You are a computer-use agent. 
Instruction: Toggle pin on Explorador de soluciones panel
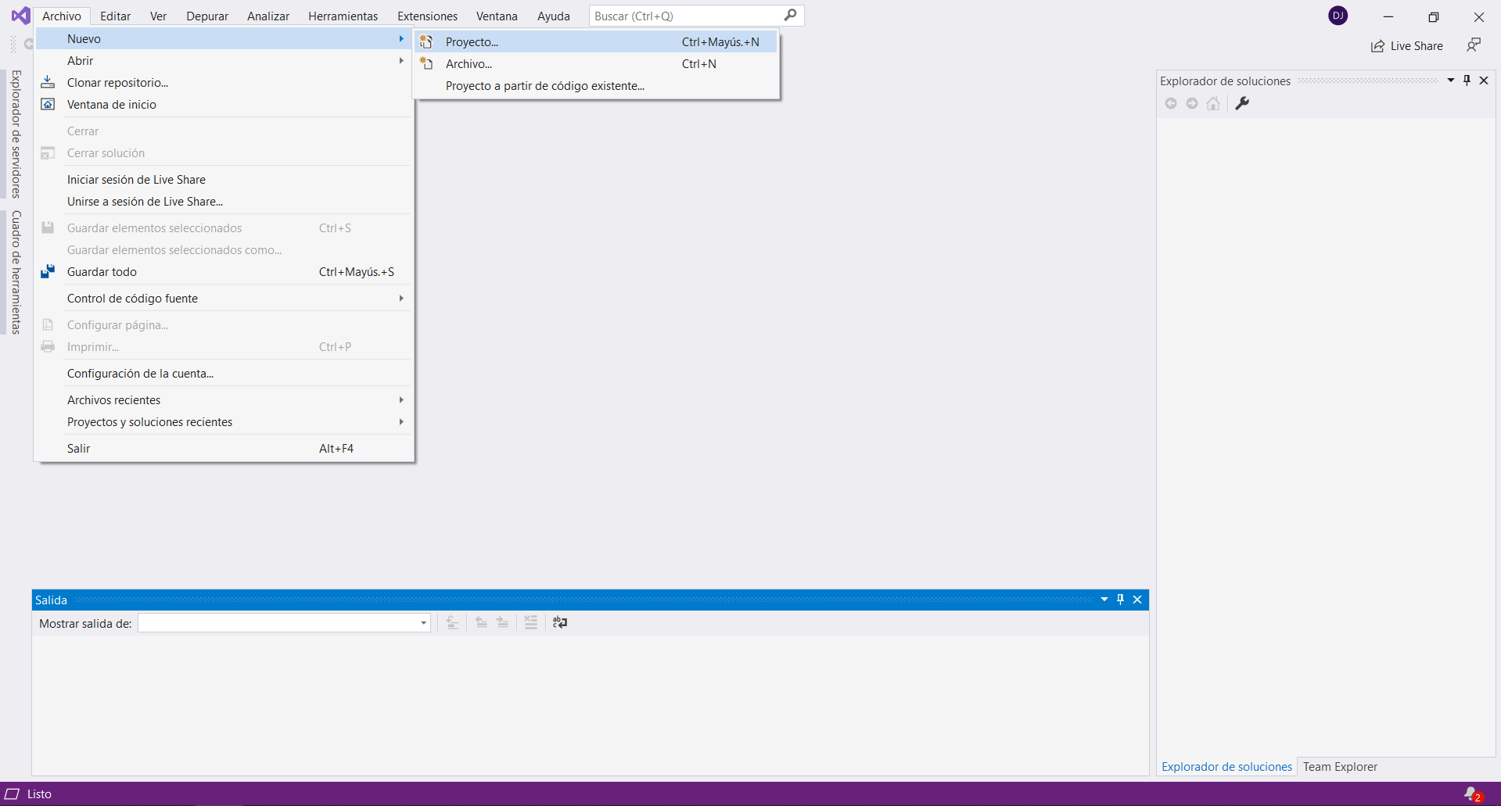[x=1467, y=81]
